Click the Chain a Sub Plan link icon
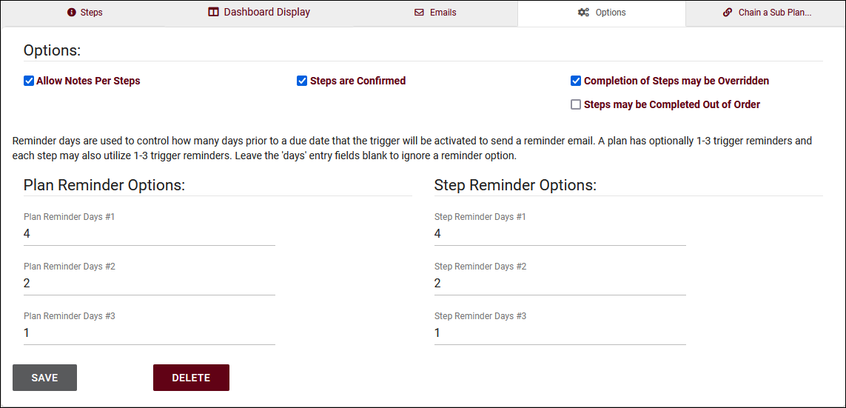The height and width of the screenshot is (408, 846). click(728, 13)
